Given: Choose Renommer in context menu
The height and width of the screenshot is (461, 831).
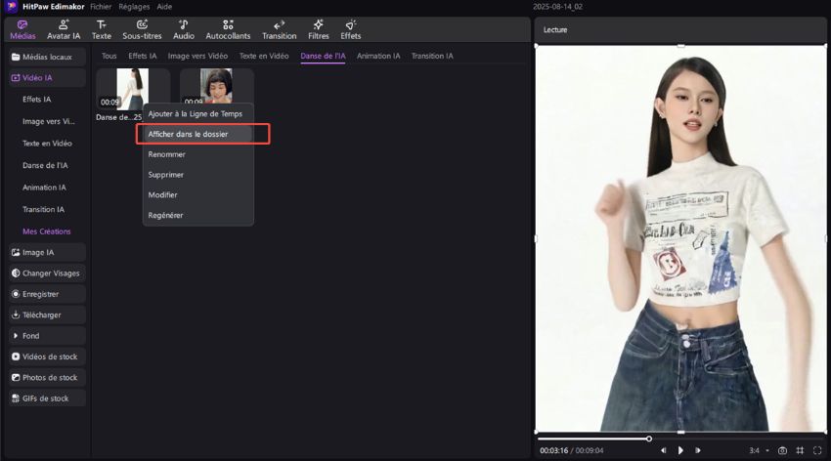Looking at the screenshot, I should tap(198, 154).
